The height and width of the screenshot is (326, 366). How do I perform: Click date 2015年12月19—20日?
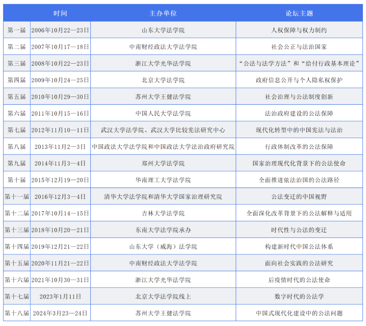tap(60, 180)
